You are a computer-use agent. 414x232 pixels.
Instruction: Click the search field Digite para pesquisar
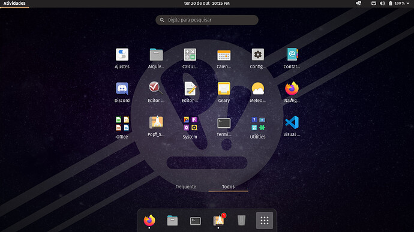click(207, 20)
